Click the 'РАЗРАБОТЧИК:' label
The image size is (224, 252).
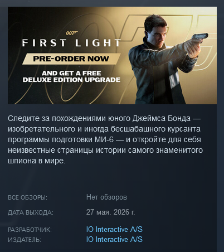30,230
